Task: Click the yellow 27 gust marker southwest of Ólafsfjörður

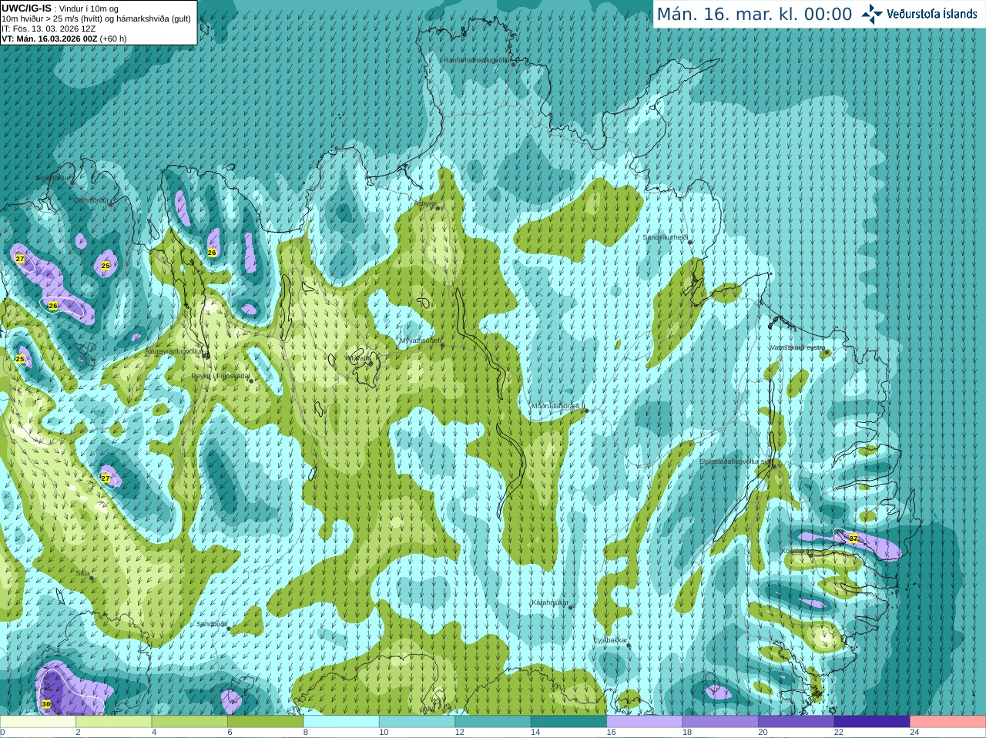Action: [x=20, y=259]
